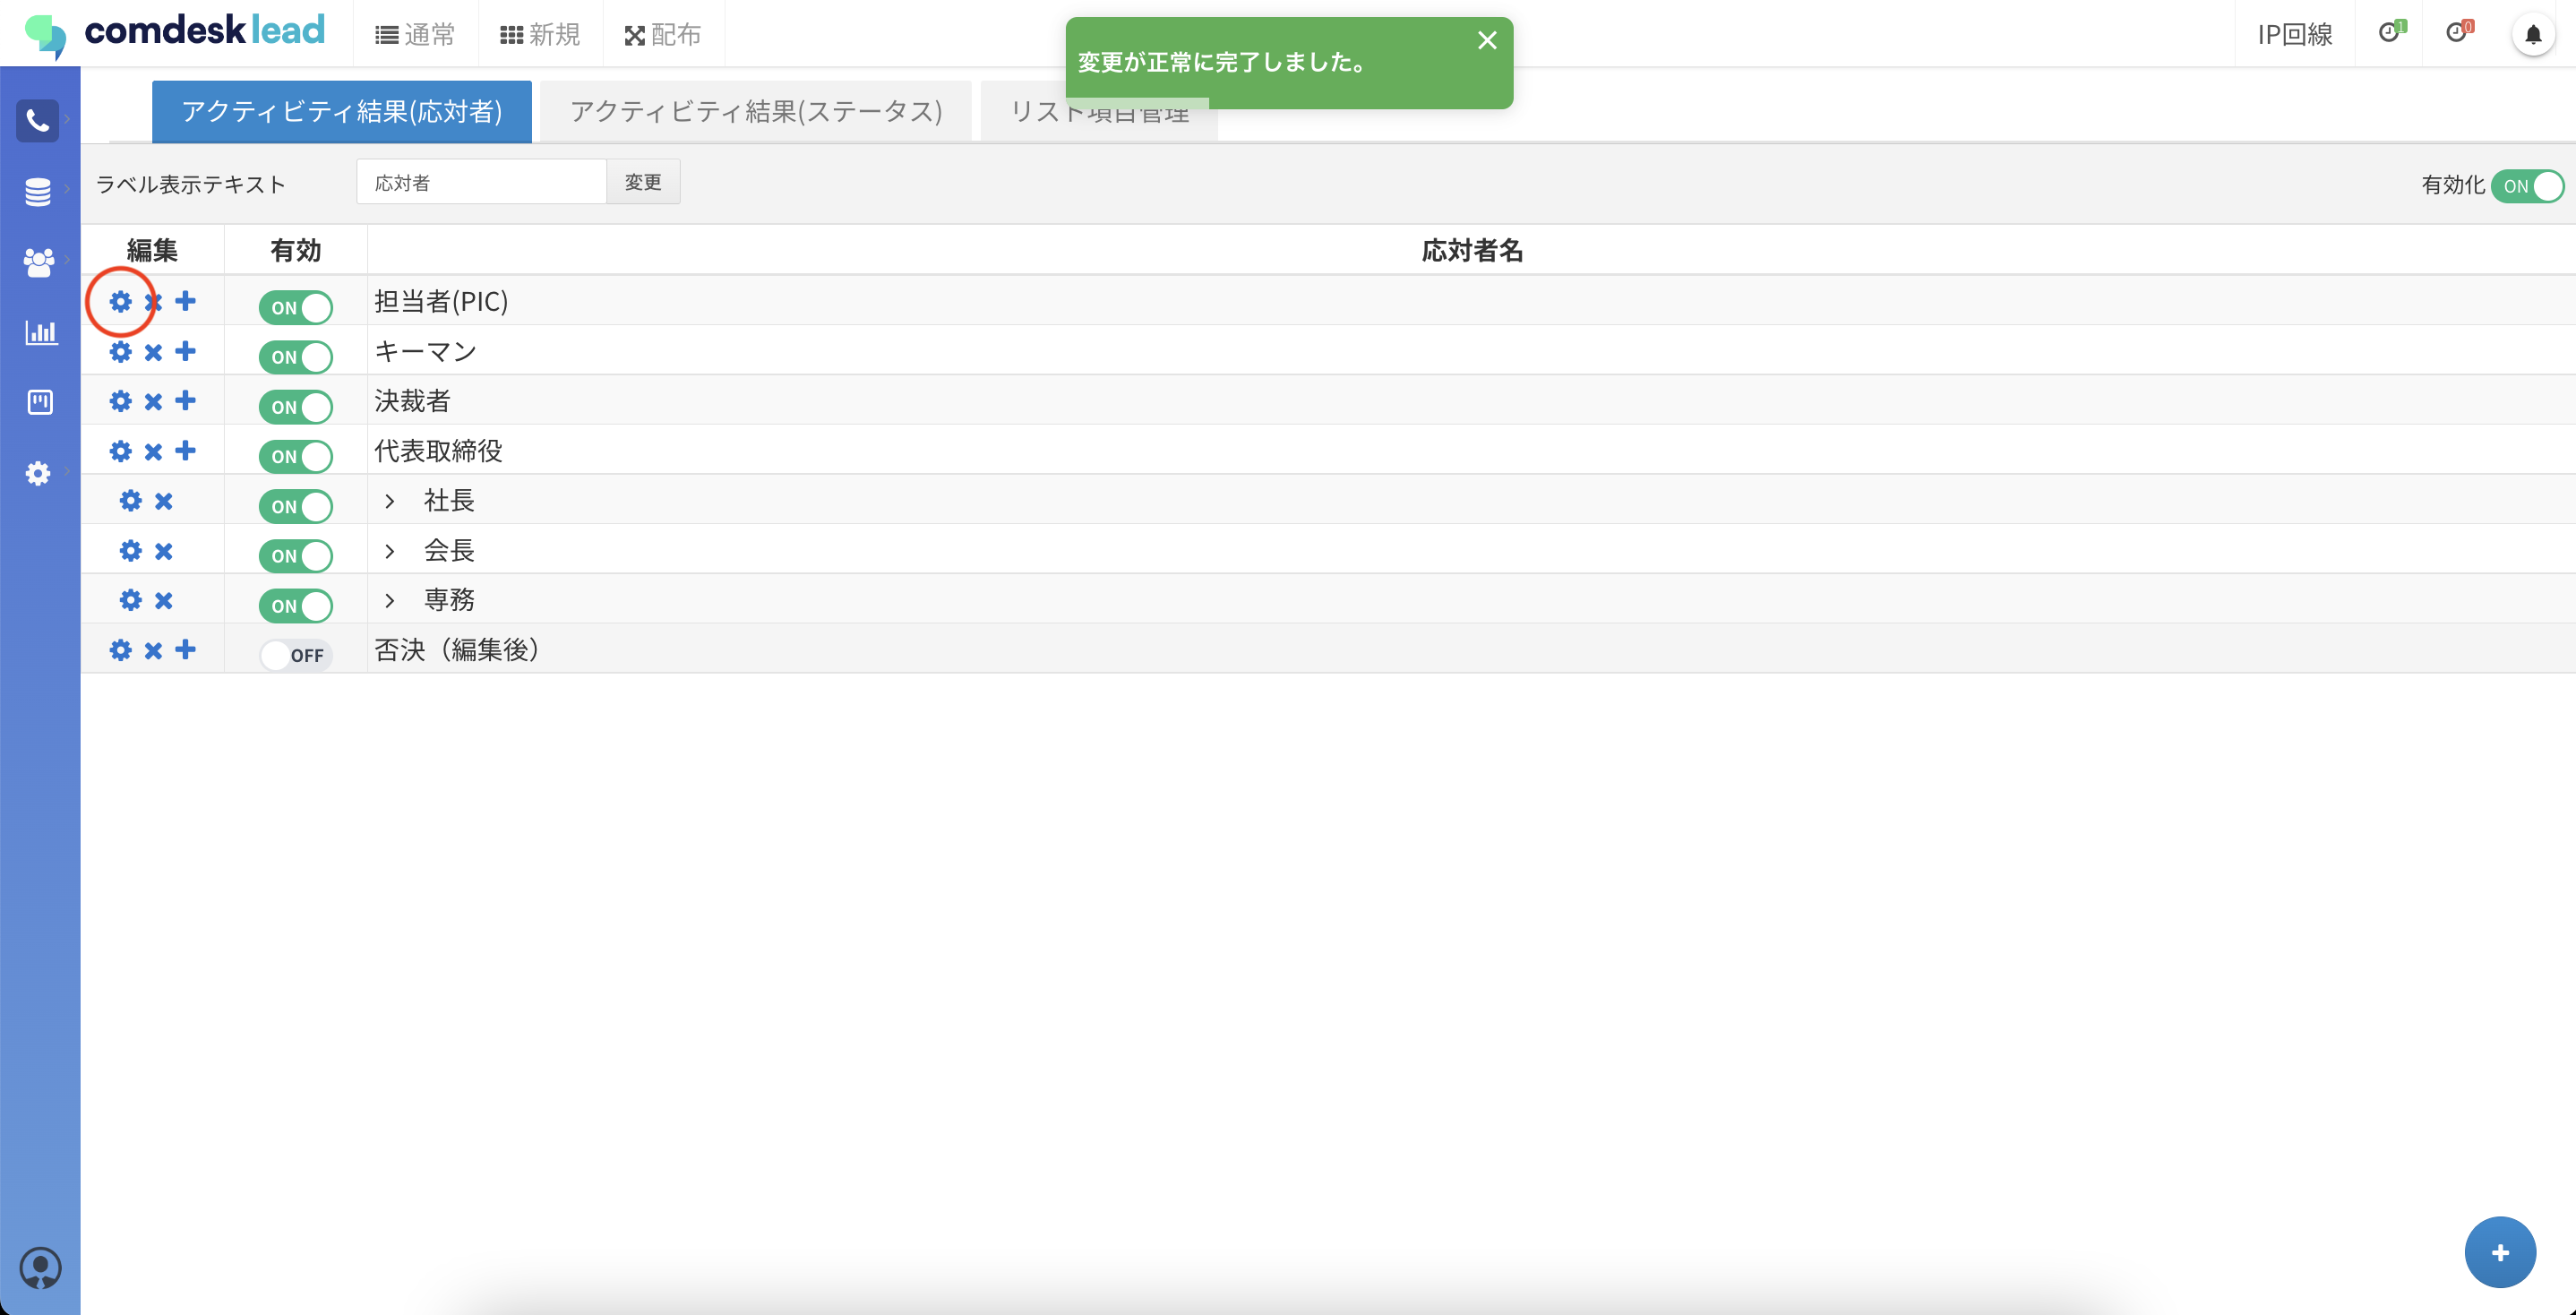Click the gear icon on the キーマン row
This screenshot has height=1315, width=2576.
coord(120,352)
